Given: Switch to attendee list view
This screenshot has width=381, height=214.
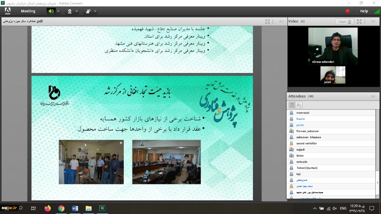Looking at the screenshot, I should (292, 105).
